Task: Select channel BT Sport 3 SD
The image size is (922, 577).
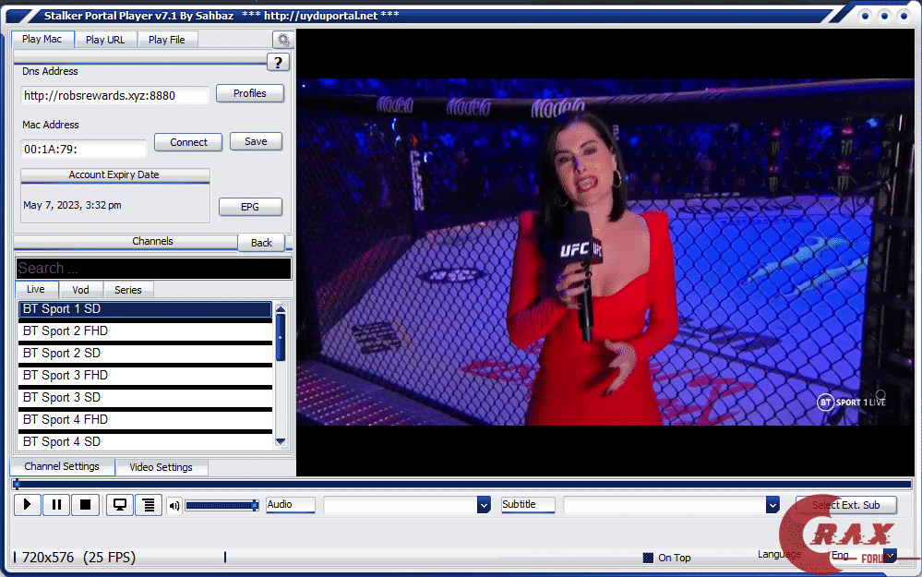Action: coord(145,398)
